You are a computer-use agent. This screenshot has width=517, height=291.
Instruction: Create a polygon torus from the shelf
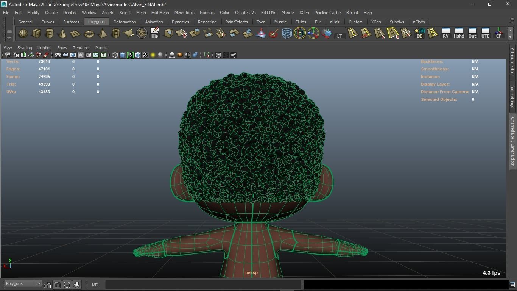pos(89,33)
